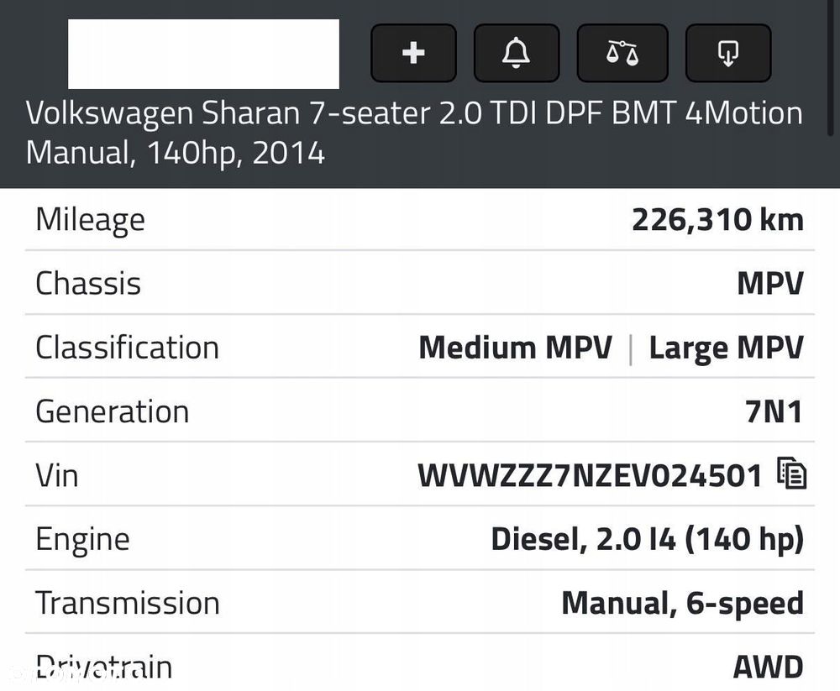
Task: Click the Chassis value MPV
Action: pyautogui.click(x=770, y=283)
